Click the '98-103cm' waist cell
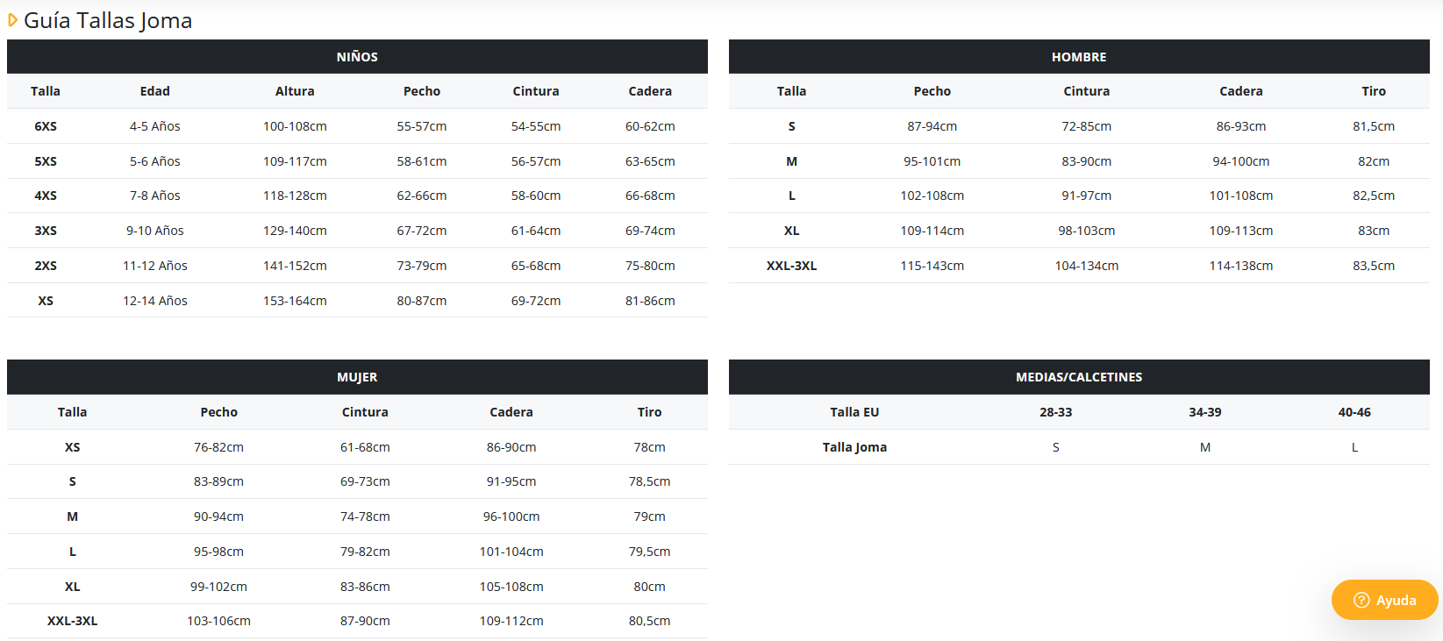 pos(1086,231)
